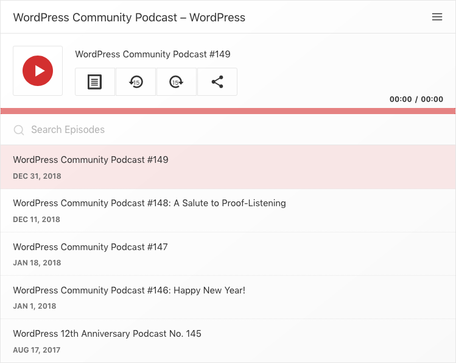Click the AUG 17, 2017 date

[37, 350]
